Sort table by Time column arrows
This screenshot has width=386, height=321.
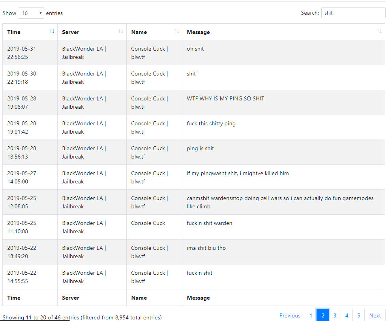[52, 31]
